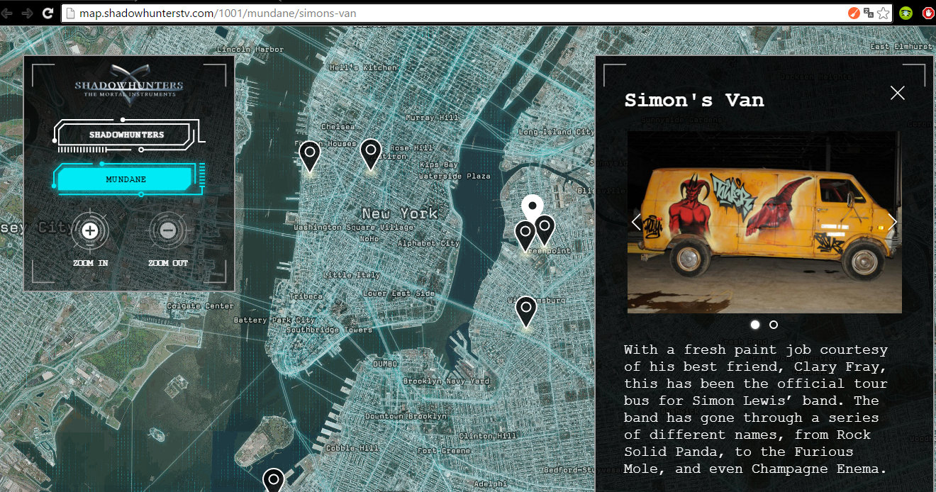Click the map pin near Cobble Hill
936x492 pixels.
[x=273, y=479]
